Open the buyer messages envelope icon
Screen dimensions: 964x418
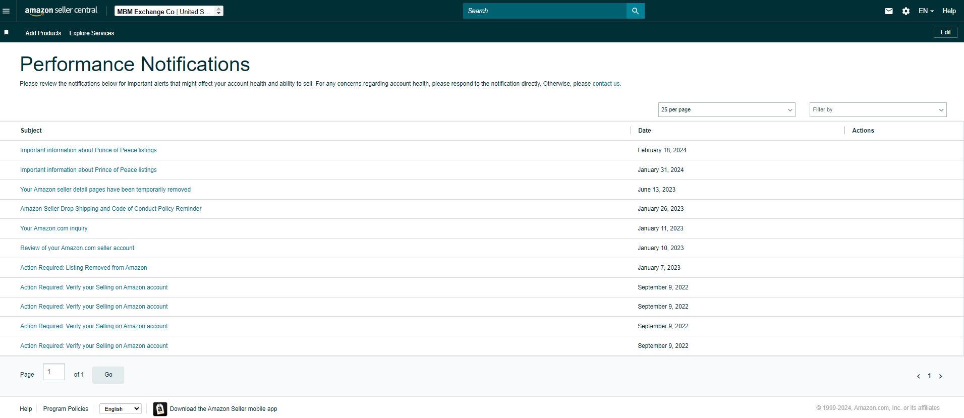(889, 11)
